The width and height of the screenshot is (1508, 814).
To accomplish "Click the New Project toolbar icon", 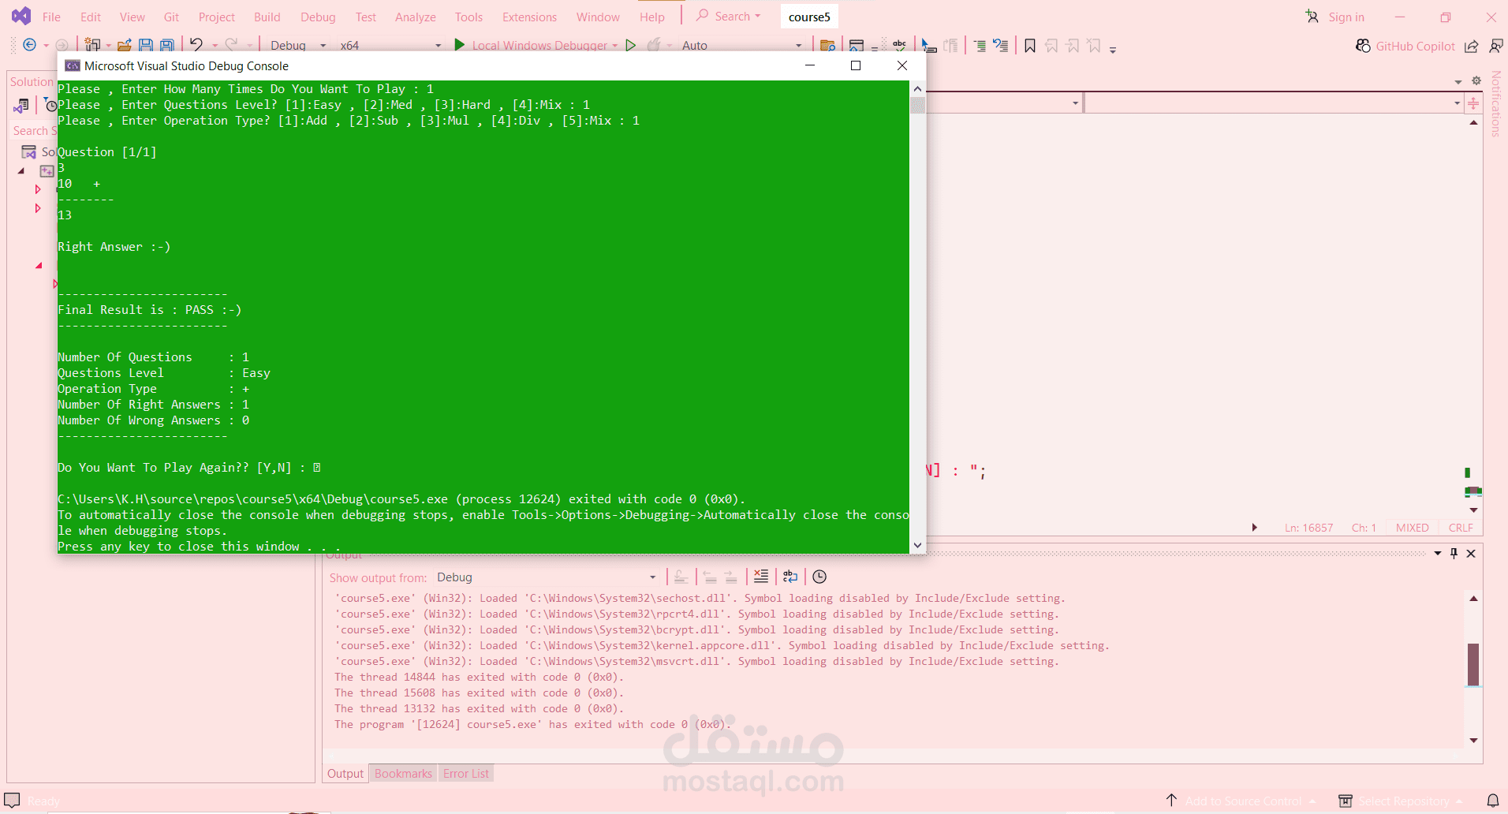I will pos(92,45).
